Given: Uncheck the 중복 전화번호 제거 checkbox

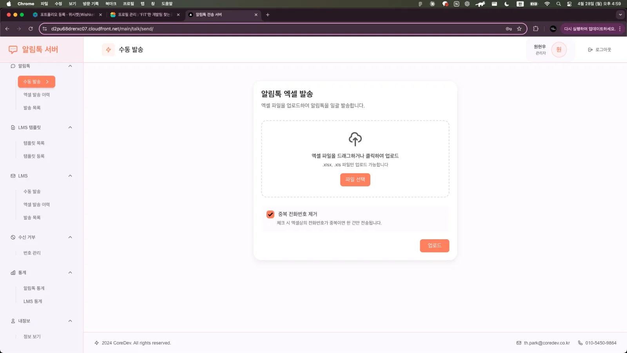Looking at the screenshot, I should 270,214.
